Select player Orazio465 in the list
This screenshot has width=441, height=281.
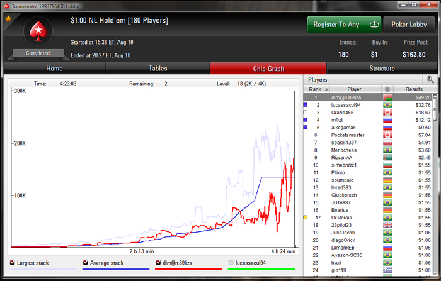367,113
